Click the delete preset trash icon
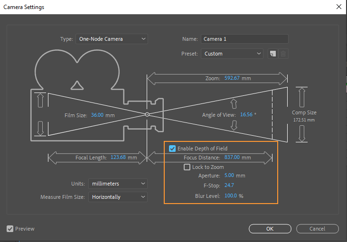Viewport: 347px width, 242px height. coord(283,54)
